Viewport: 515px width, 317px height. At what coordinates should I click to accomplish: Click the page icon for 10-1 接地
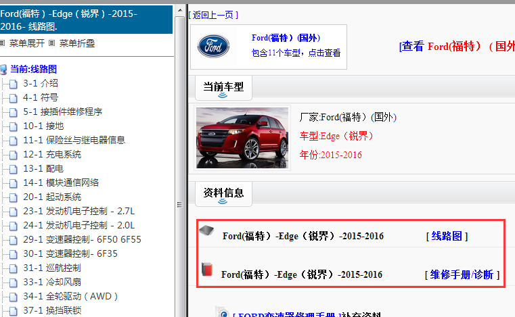[x=13, y=126]
